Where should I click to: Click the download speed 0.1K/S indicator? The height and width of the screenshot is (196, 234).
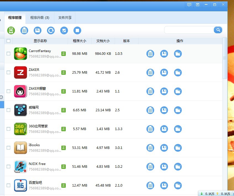tap(207, 194)
